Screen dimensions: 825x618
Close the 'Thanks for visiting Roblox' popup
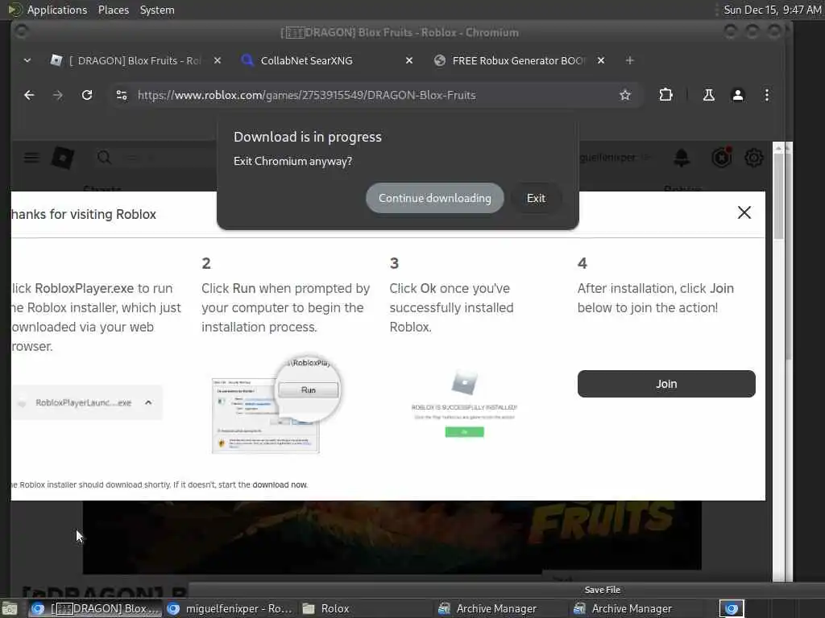(744, 212)
